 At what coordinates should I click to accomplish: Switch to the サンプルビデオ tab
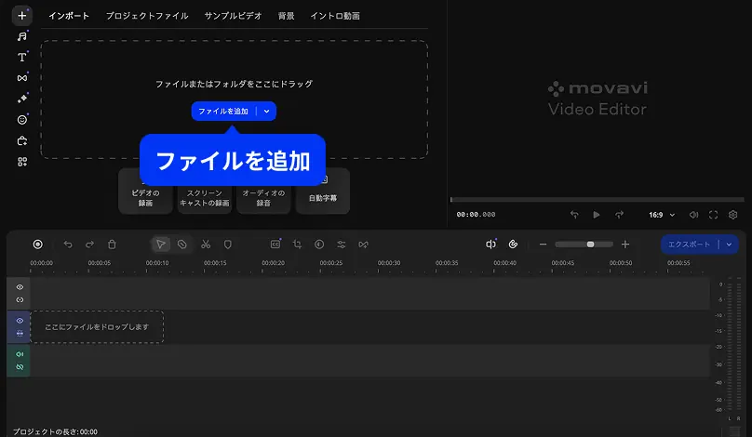click(233, 16)
